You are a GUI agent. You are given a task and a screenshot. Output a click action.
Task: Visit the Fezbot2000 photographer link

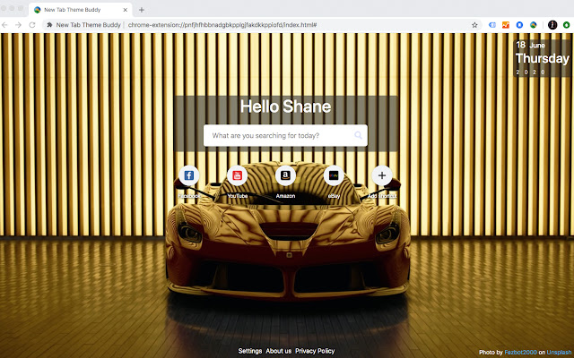[520, 353]
